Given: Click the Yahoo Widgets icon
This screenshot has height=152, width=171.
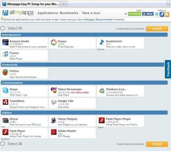Looking at the screenshot, I should (x=54, y=120).
